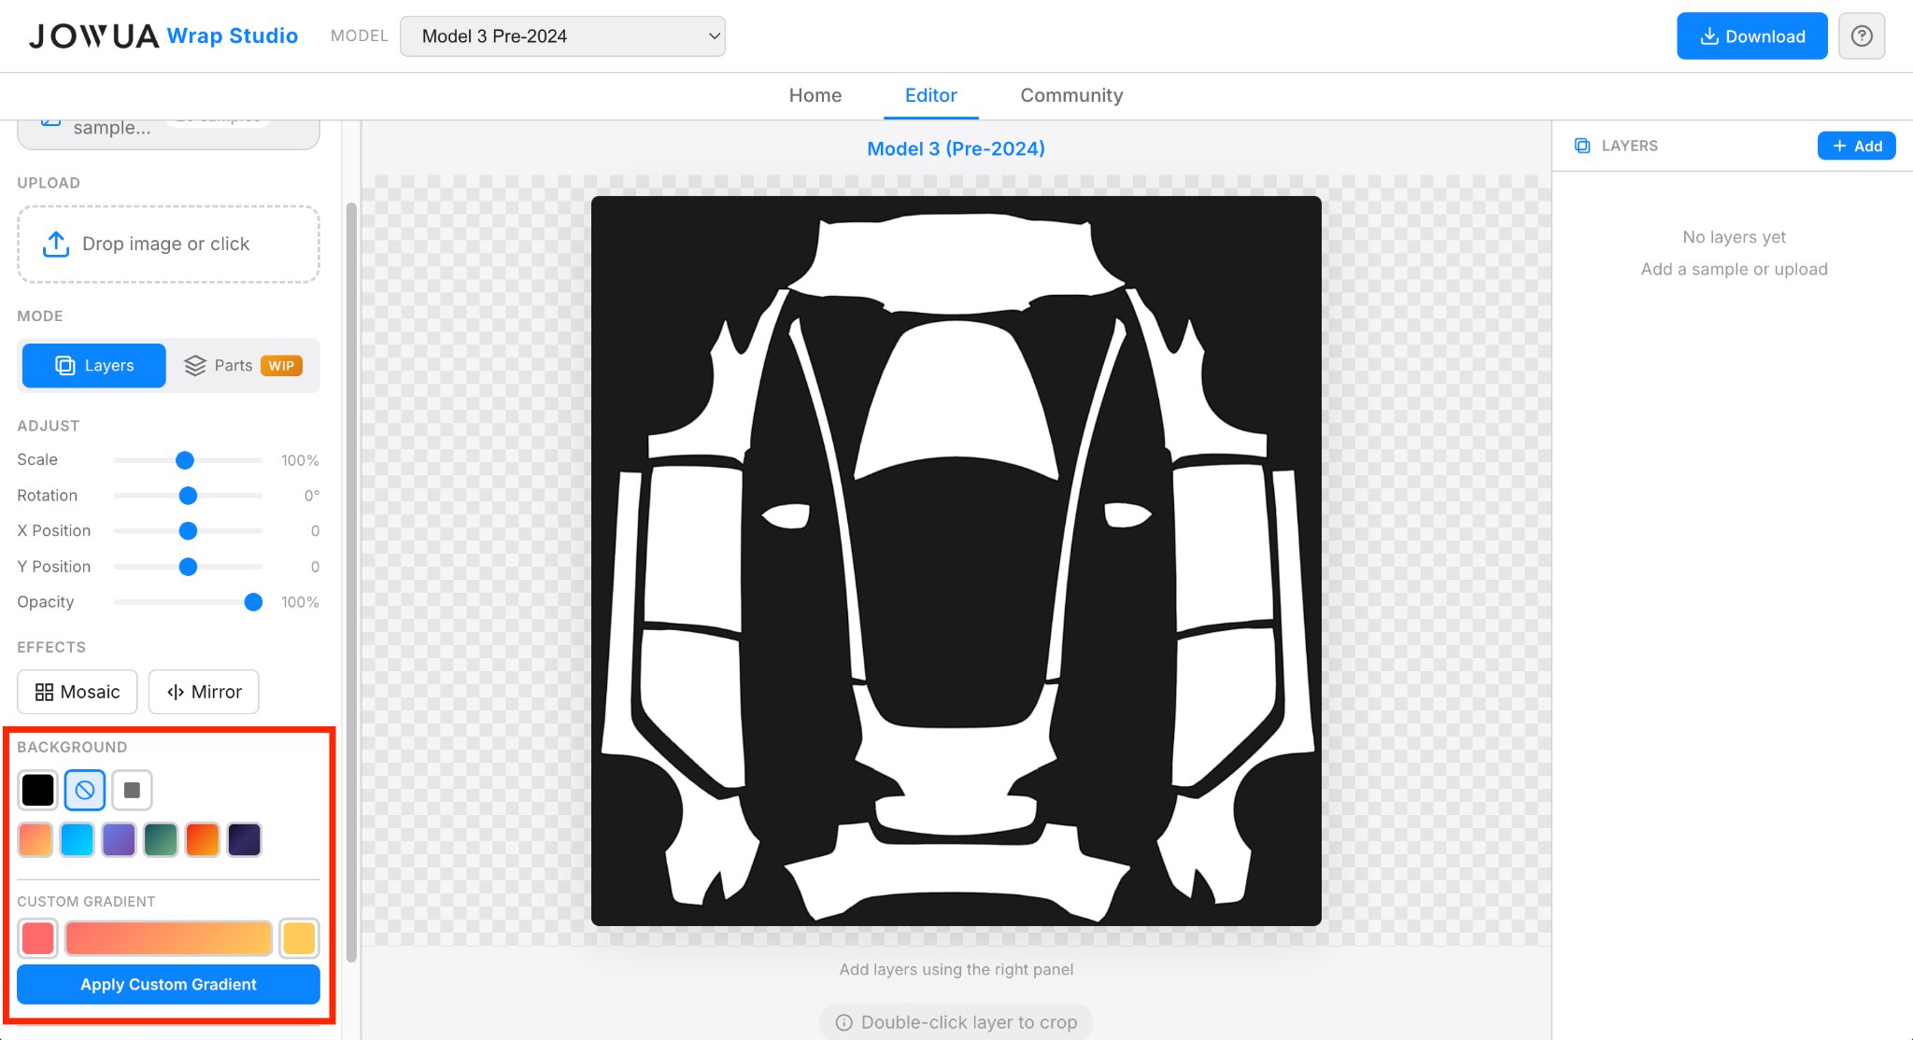Select the transparent background icon
Viewport: 1913px width, 1040px height.
[x=85, y=791]
